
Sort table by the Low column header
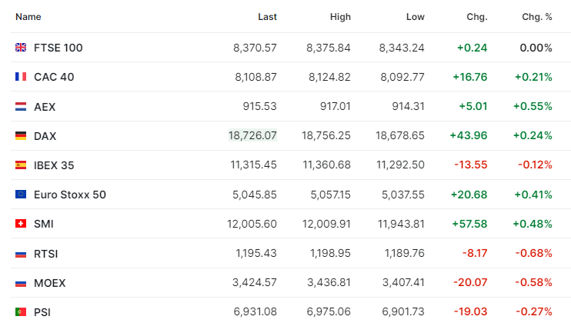[x=415, y=17]
